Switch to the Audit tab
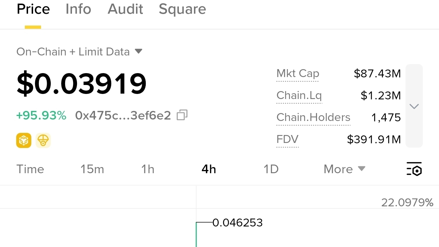The image size is (439, 247). click(x=125, y=9)
